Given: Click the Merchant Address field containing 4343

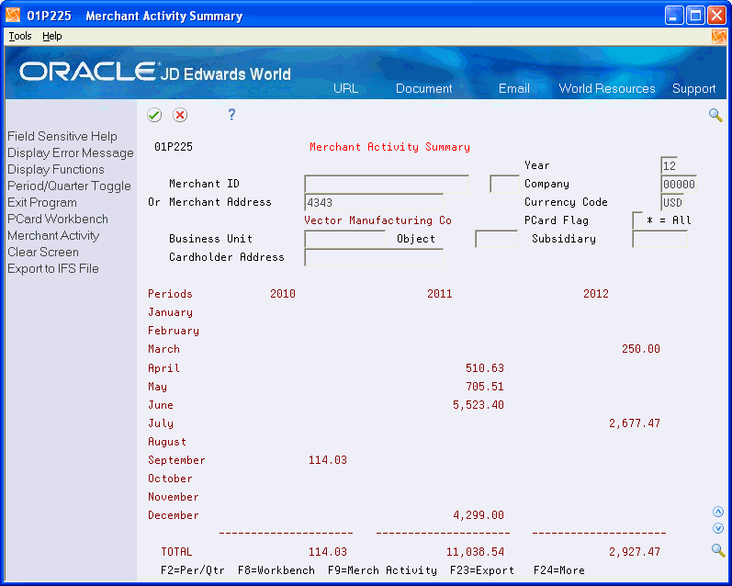Looking at the screenshot, I should pyautogui.click(x=374, y=202).
